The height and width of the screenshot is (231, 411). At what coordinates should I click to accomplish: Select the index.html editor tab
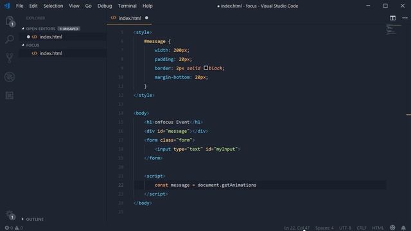coord(129,18)
